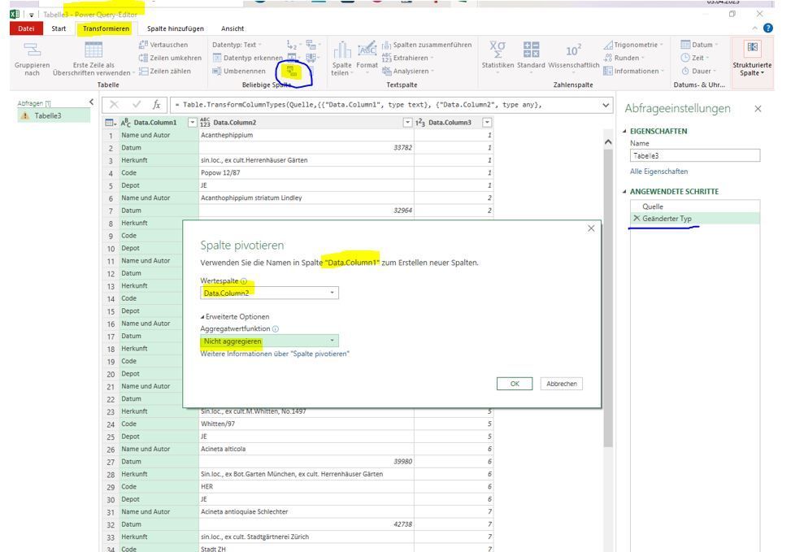The image size is (804, 552).
Task: Switch to the Spalte hinzufügen tab
Action: (176, 28)
